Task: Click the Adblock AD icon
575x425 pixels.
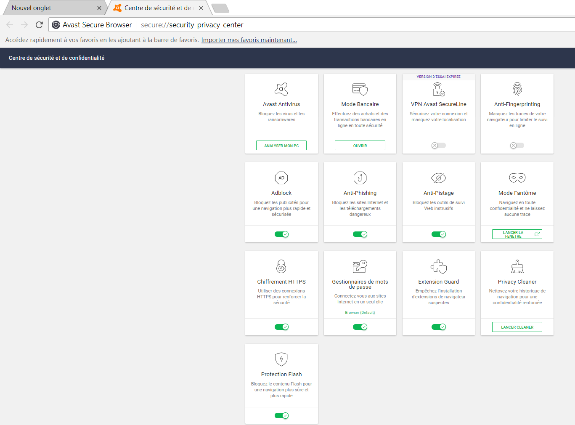Action: (281, 178)
